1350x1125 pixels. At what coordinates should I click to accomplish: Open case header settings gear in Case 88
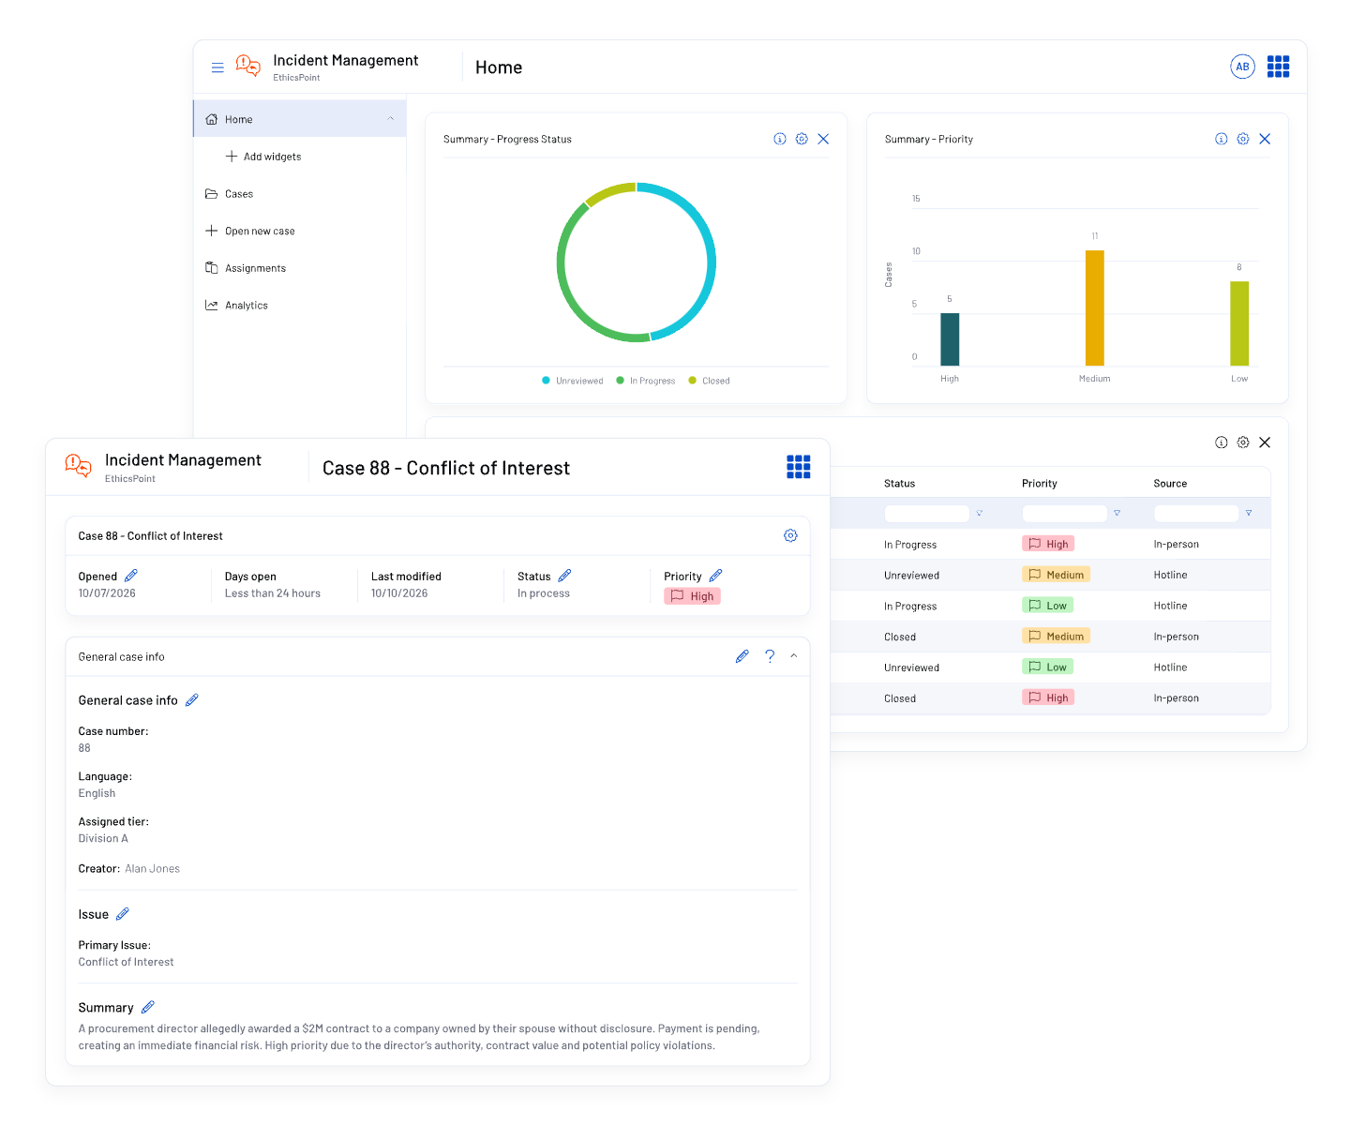tap(790, 535)
